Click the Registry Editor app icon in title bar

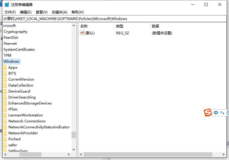[x=7, y=4]
